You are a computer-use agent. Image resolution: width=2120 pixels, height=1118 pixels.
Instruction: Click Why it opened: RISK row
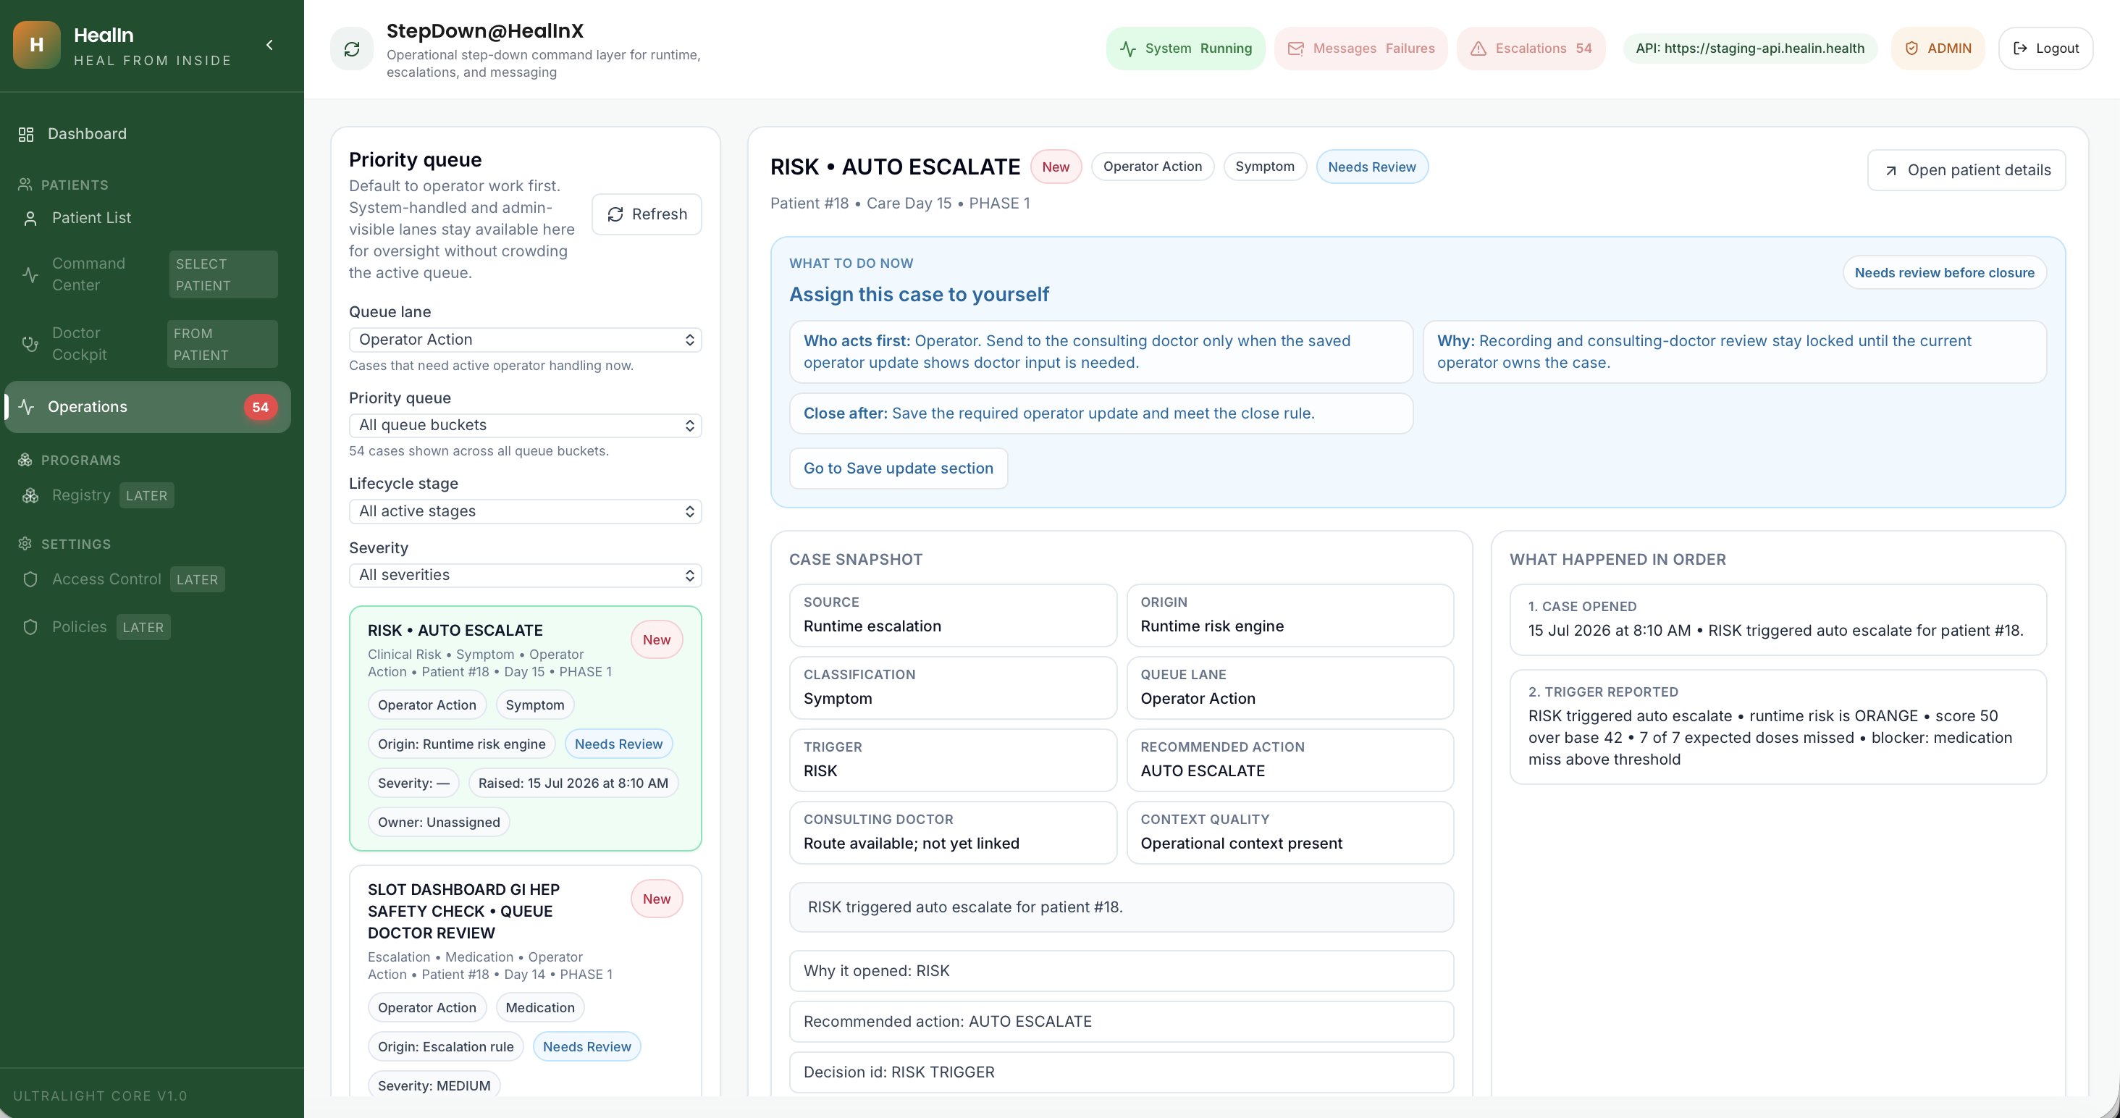click(x=1121, y=972)
